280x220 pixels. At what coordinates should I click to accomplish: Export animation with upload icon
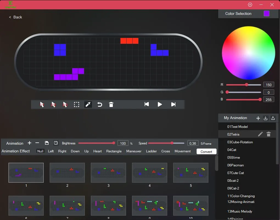273,118
